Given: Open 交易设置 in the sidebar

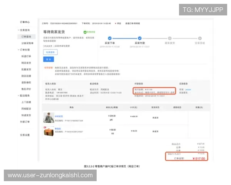Looking at the screenshot, I should coord(25,135).
